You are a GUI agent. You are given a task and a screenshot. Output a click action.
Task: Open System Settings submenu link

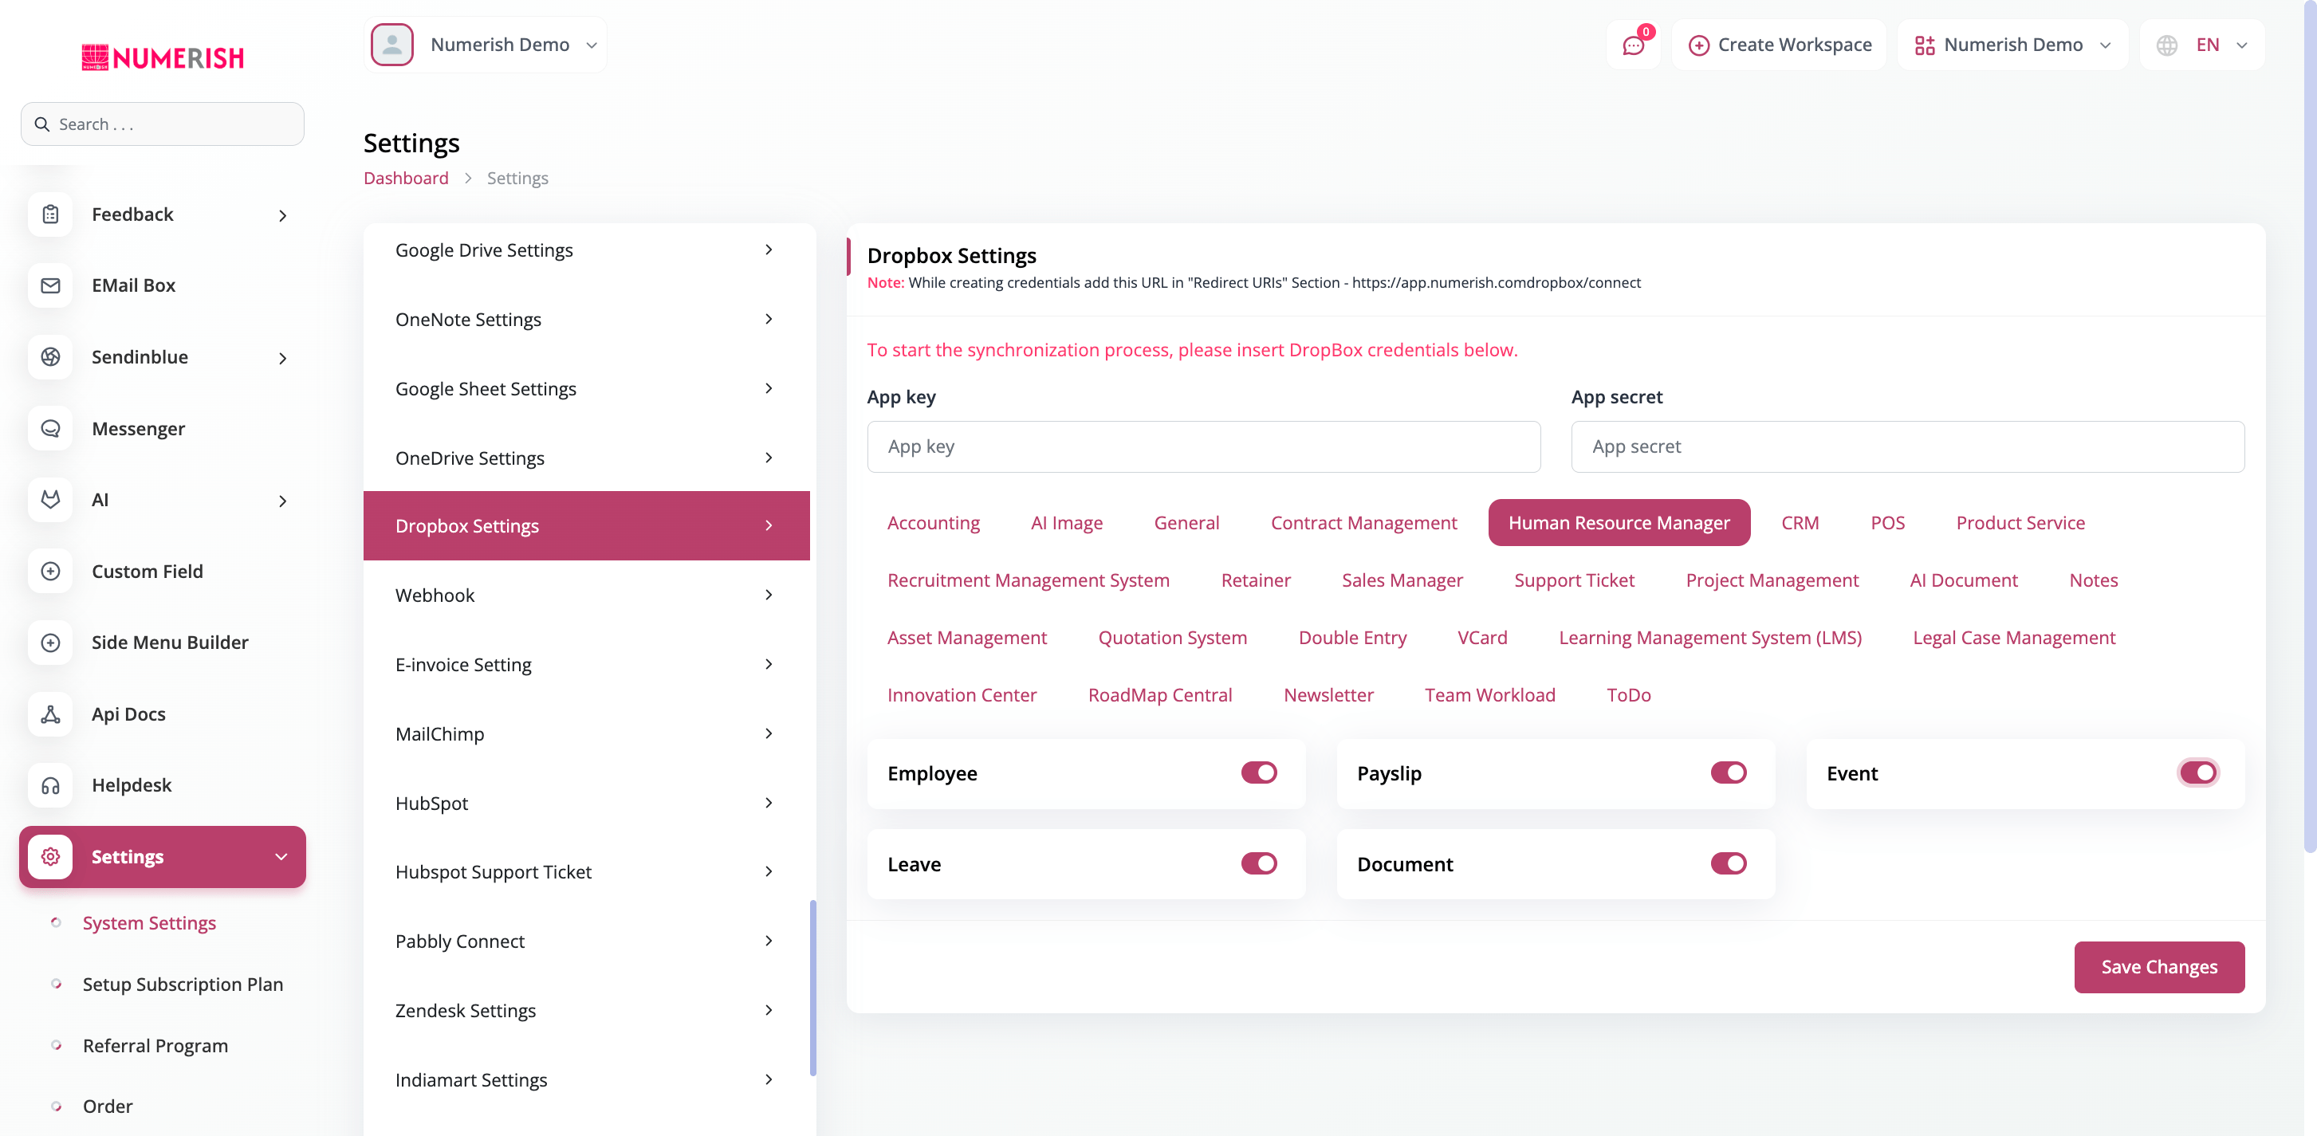tap(149, 923)
